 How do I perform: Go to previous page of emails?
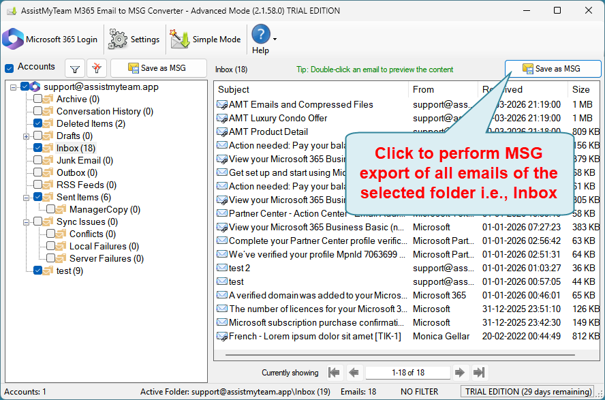coord(354,372)
